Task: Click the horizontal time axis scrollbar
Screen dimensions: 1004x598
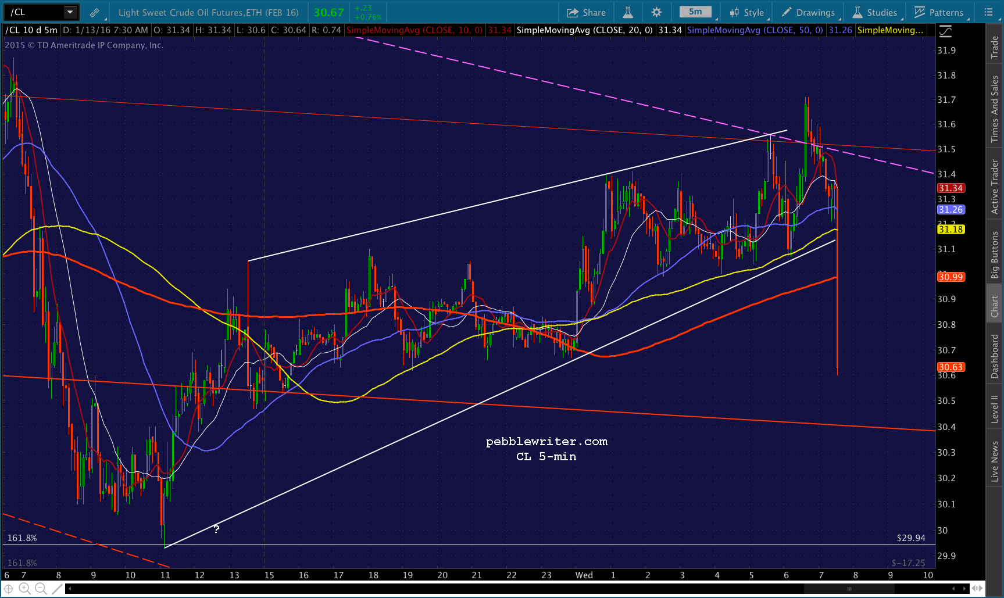Action: 849,589
